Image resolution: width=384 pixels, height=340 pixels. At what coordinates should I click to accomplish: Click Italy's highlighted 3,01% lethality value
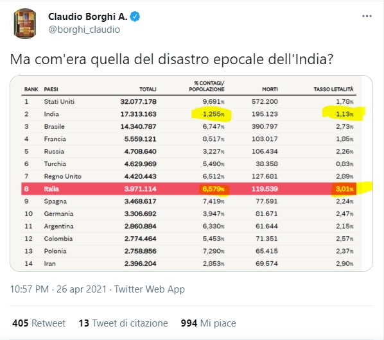(344, 189)
